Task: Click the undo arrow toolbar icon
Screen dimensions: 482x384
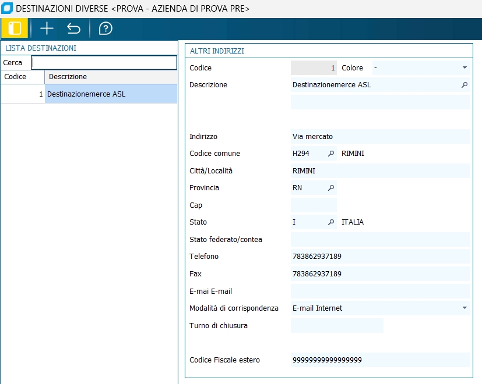Action: (74, 29)
